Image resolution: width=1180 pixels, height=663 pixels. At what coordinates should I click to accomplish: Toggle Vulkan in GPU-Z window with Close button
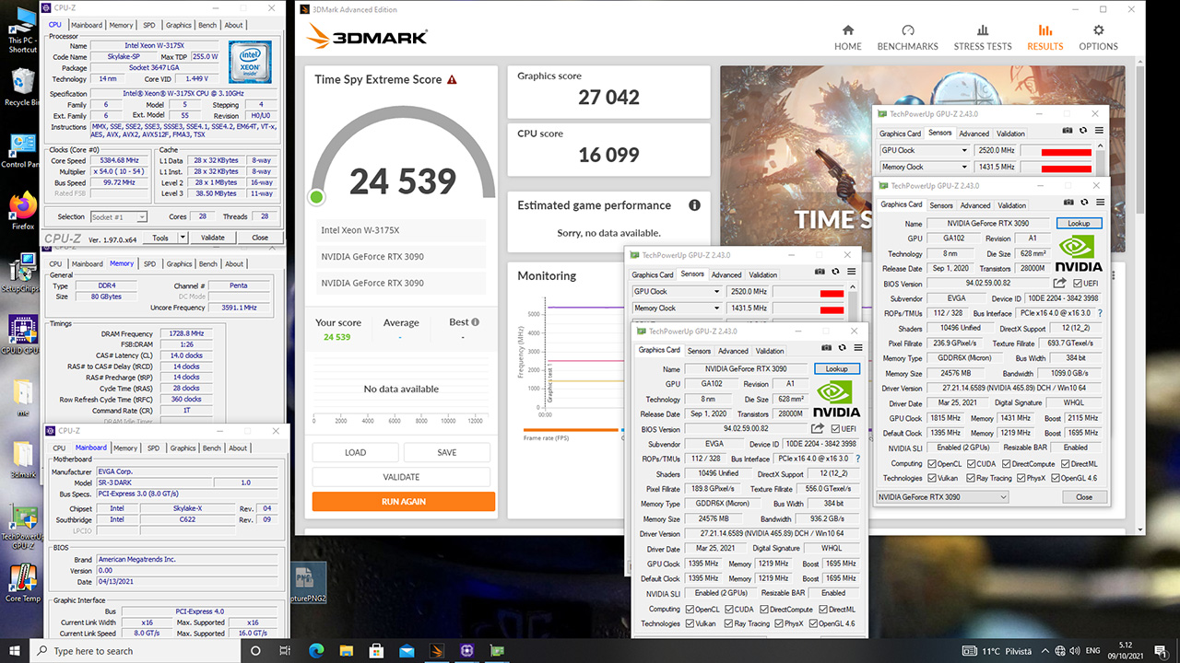932,478
